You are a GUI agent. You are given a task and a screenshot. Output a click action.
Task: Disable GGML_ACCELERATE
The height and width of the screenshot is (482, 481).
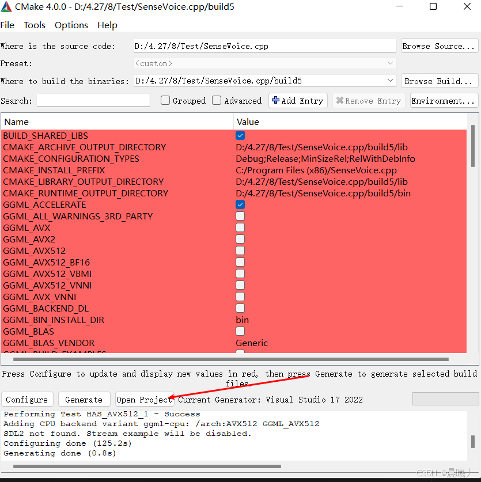(x=240, y=204)
